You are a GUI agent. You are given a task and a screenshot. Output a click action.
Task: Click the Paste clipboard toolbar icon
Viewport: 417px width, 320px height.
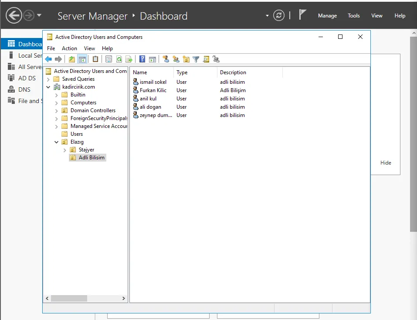(95, 59)
